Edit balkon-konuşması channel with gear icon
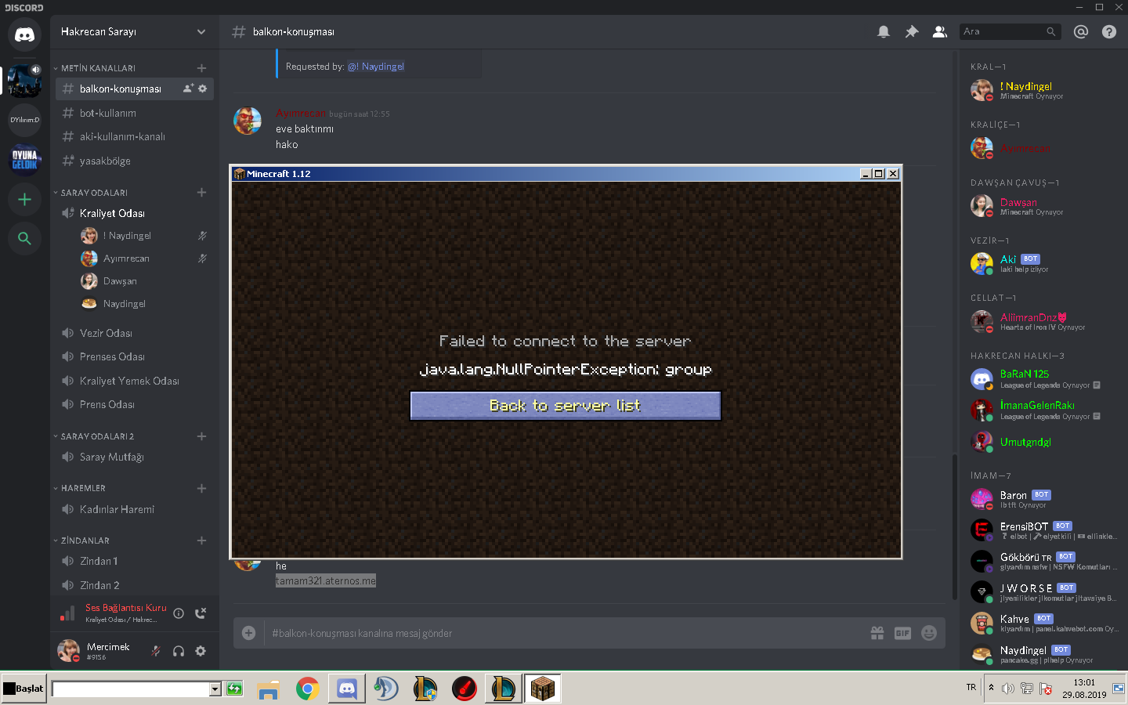This screenshot has width=1128, height=705. point(203,89)
